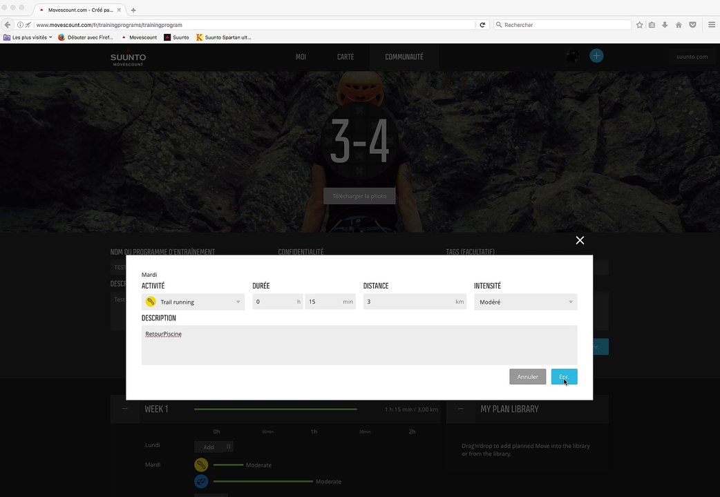The width and height of the screenshot is (720, 497).
Task: Click the blue save button in dialog
Action: click(x=564, y=377)
